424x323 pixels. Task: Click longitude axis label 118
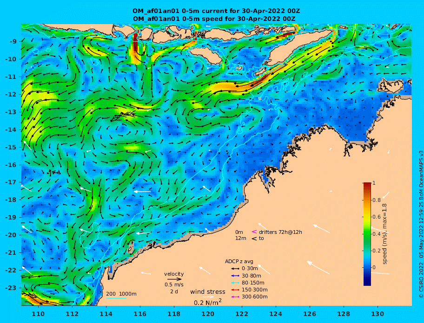pos(174,314)
